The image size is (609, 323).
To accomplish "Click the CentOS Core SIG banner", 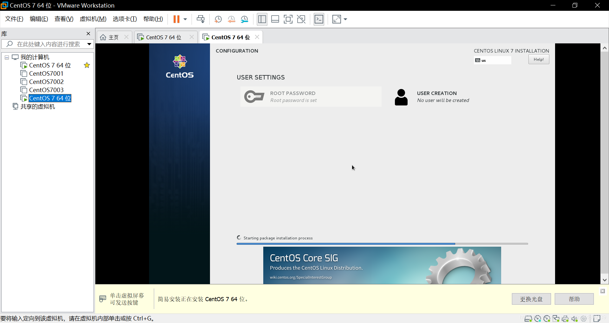I will [x=382, y=265].
